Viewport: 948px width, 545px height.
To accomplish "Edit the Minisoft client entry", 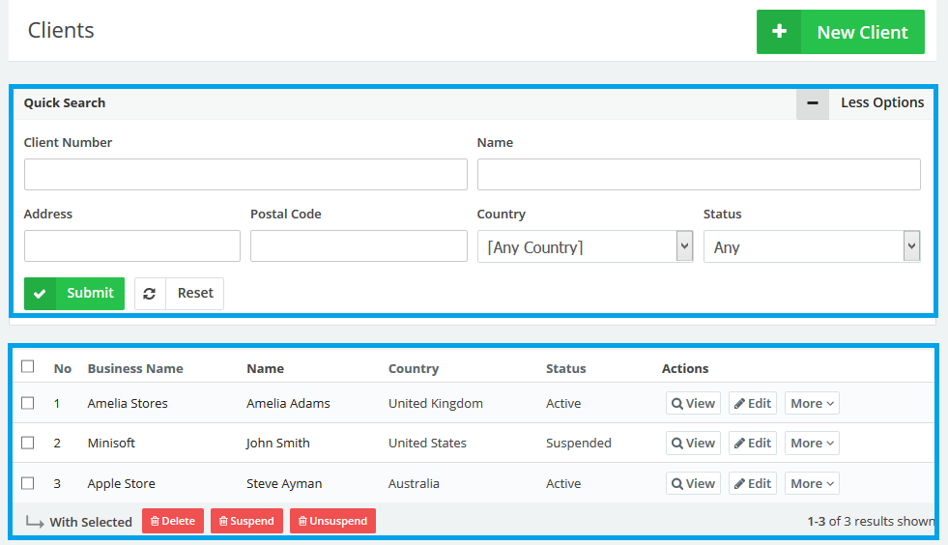I will click(752, 444).
